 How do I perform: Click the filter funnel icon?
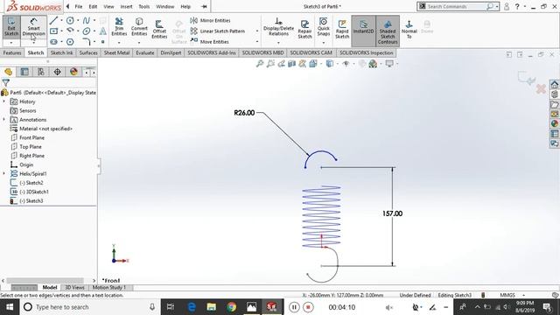pos(6,83)
